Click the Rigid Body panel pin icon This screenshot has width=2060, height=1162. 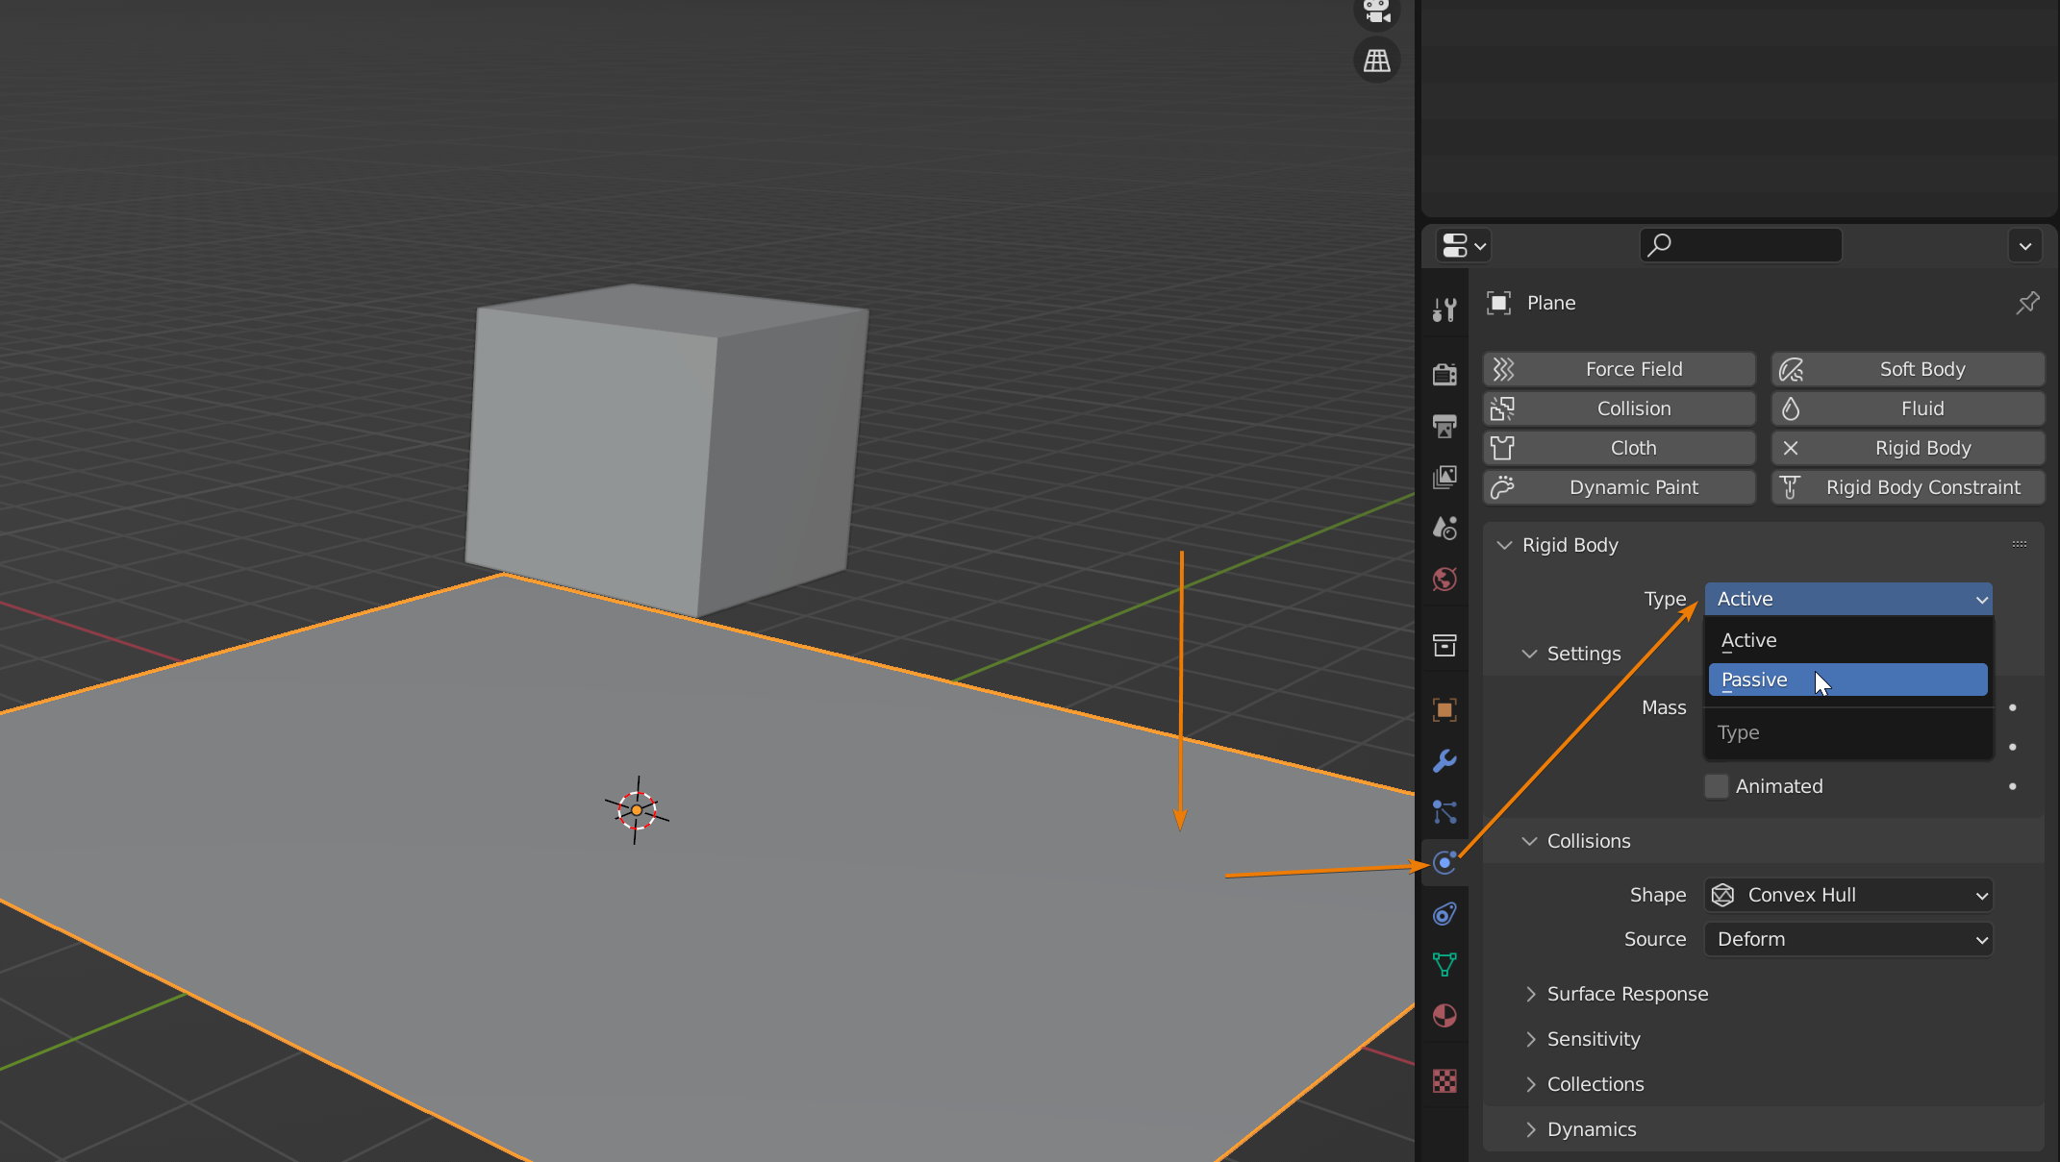2029,303
